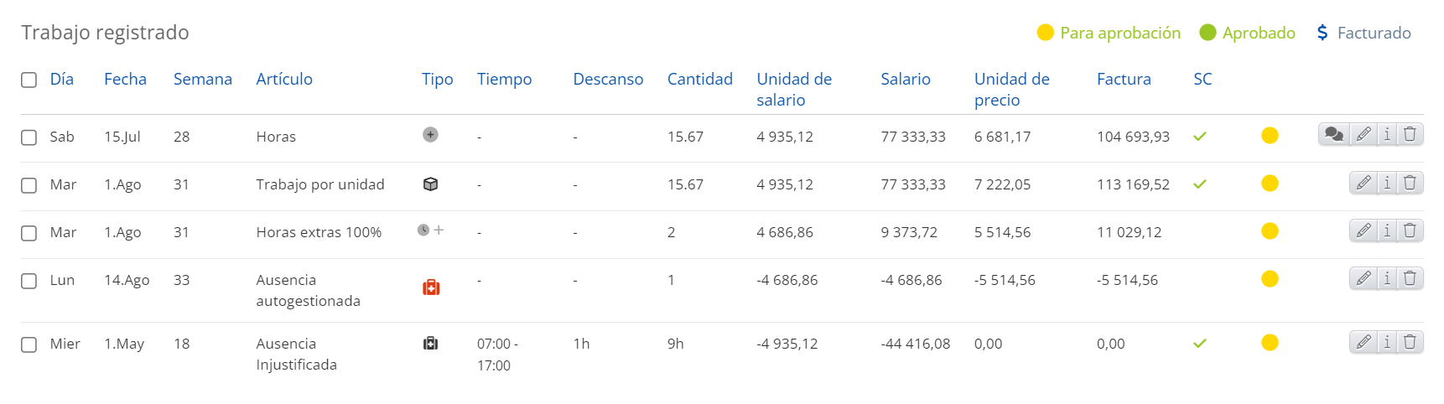
Task: Click the red medical kit type icon
Action: click(x=431, y=287)
